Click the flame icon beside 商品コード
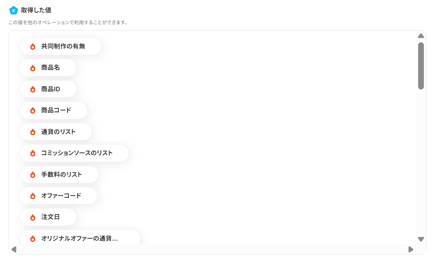The width and height of the screenshot is (434, 260). [33, 110]
